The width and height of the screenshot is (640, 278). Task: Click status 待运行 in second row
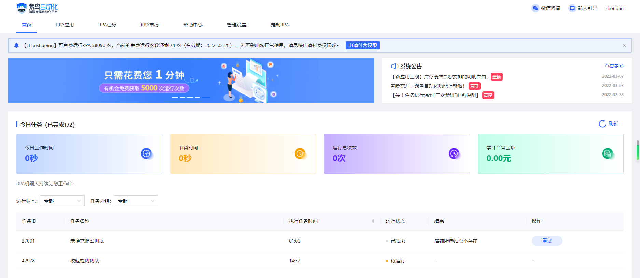[398, 261]
